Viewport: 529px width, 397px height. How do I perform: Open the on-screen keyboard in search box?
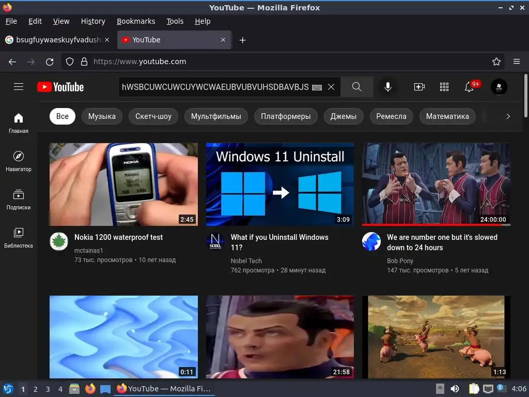[317, 87]
